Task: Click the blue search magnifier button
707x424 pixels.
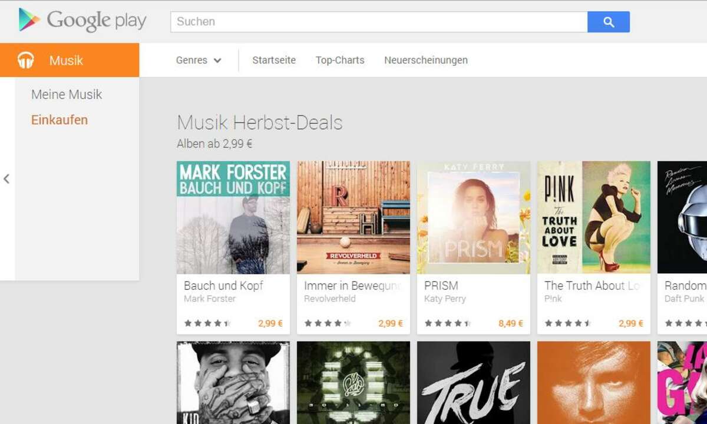Action: pyautogui.click(x=609, y=22)
